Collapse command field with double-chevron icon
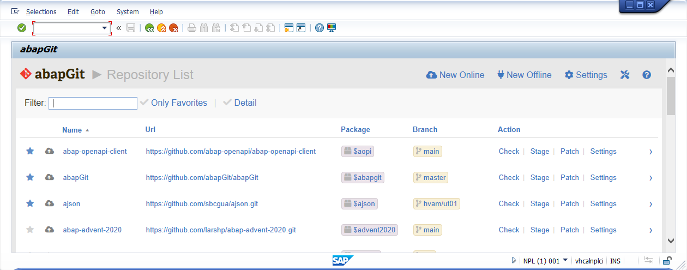The width and height of the screenshot is (687, 270). tap(119, 28)
